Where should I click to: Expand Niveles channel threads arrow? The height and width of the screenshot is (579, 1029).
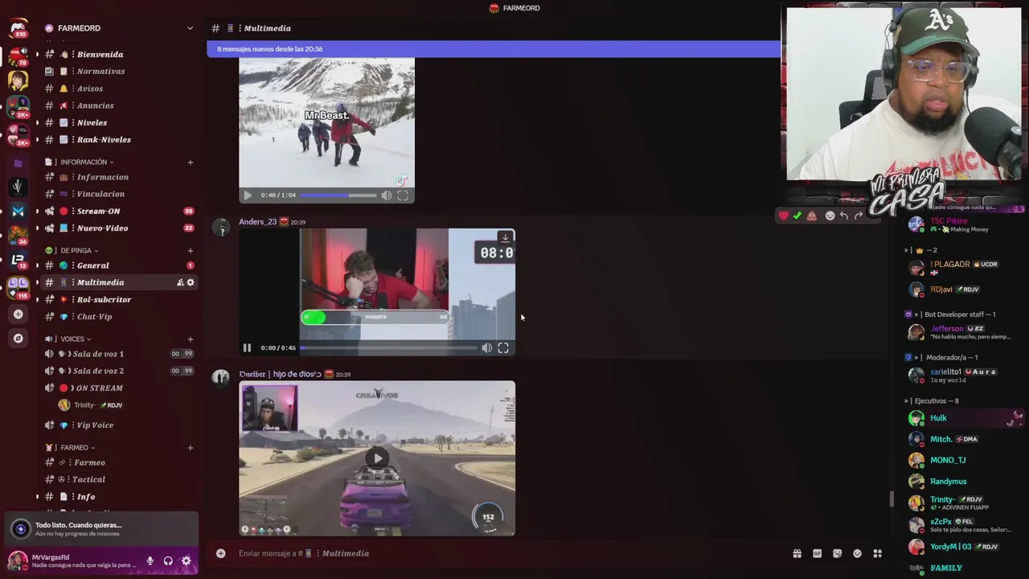37,122
